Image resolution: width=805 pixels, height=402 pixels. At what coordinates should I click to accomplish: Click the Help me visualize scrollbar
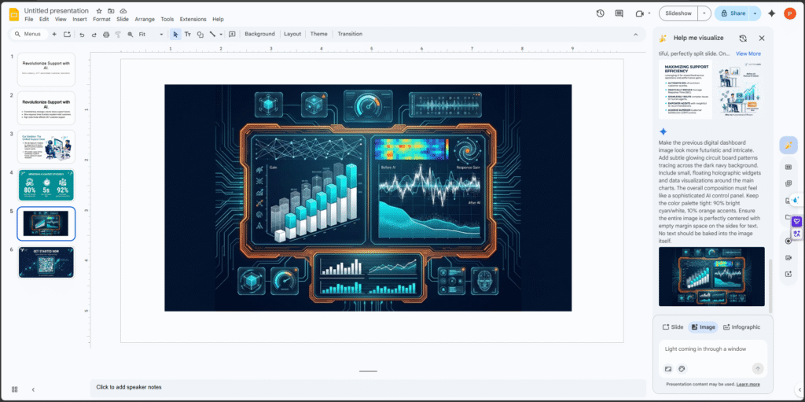pyautogui.click(x=770, y=283)
